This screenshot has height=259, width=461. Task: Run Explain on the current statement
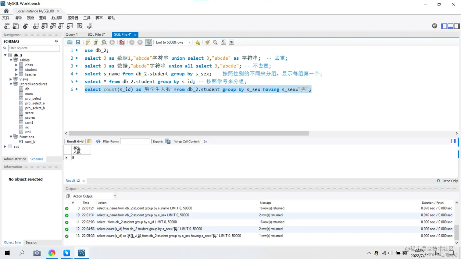point(104,42)
